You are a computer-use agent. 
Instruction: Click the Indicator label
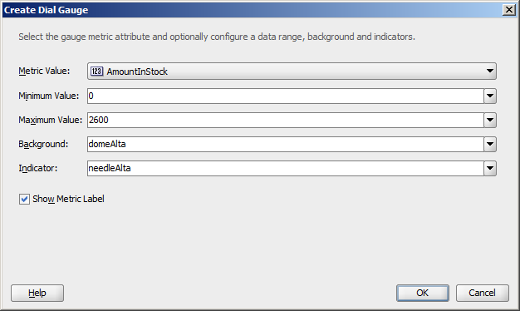pyautogui.click(x=38, y=168)
